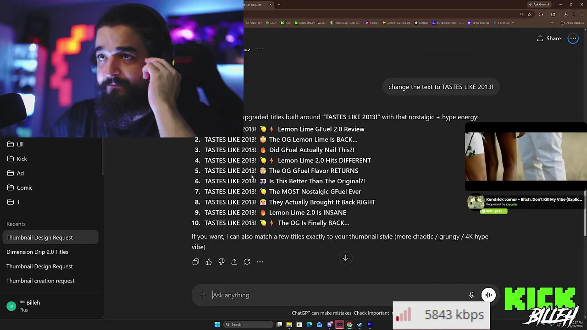Open the StreamElements bookmark

click(448, 23)
